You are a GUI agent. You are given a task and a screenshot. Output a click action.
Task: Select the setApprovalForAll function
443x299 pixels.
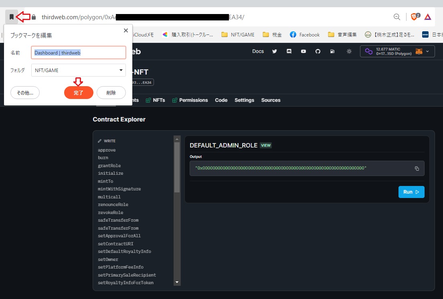pyautogui.click(x=119, y=236)
